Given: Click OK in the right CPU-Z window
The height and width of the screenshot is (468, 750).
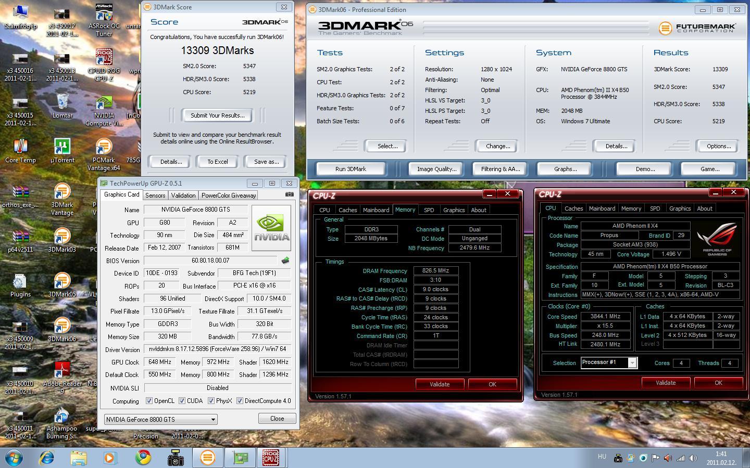Looking at the screenshot, I should pos(718,383).
